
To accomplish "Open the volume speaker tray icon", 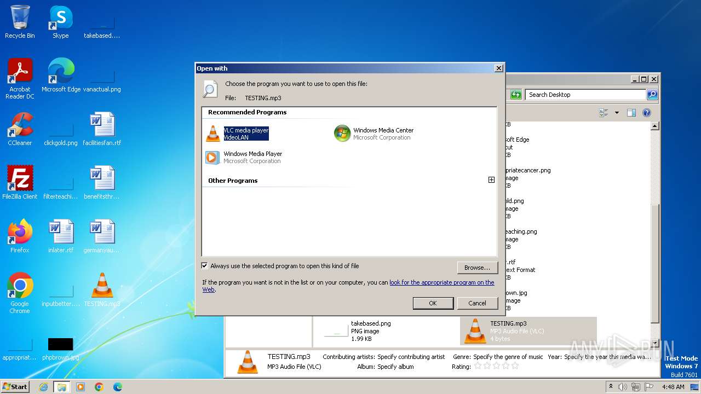I will (623, 387).
